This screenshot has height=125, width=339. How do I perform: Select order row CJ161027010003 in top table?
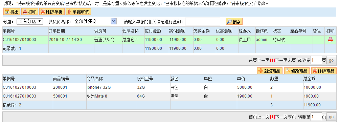point(169,40)
